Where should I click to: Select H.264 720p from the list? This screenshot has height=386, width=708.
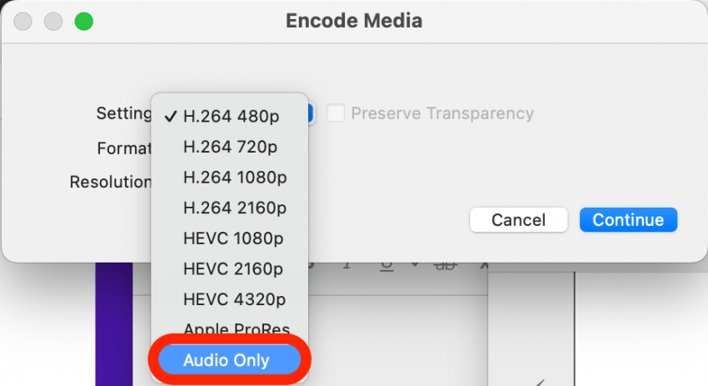pyautogui.click(x=231, y=148)
